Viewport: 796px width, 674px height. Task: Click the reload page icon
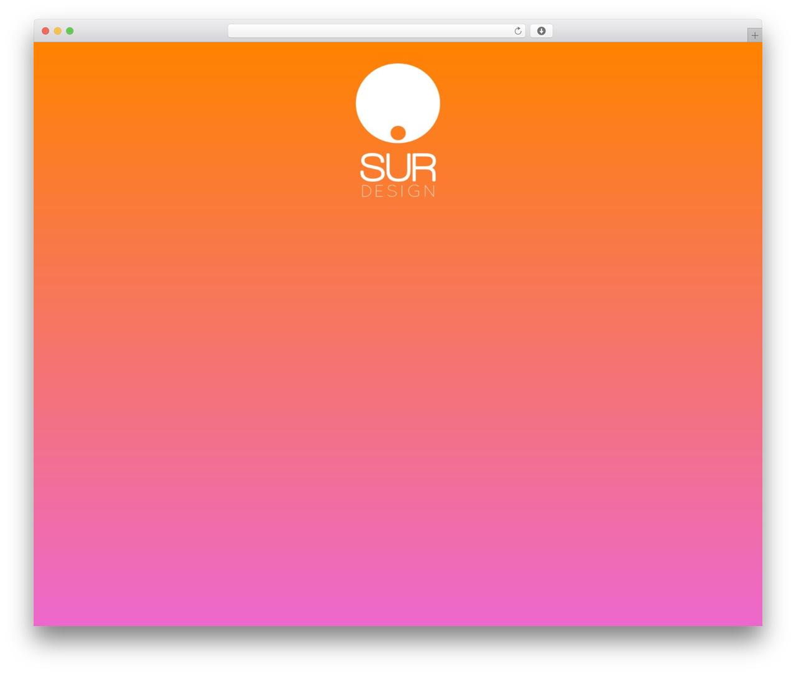coord(518,31)
